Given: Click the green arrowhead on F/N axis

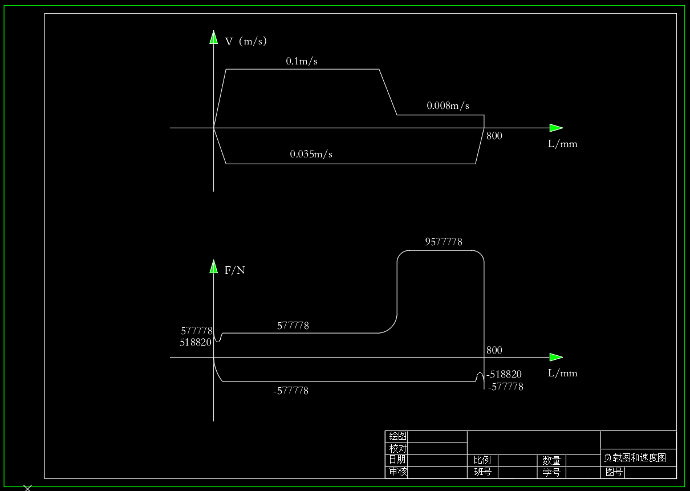Looking at the screenshot, I should [214, 267].
